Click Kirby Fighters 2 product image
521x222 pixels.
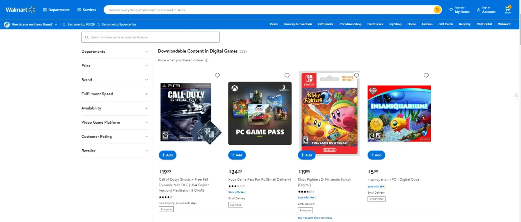[x=329, y=113]
